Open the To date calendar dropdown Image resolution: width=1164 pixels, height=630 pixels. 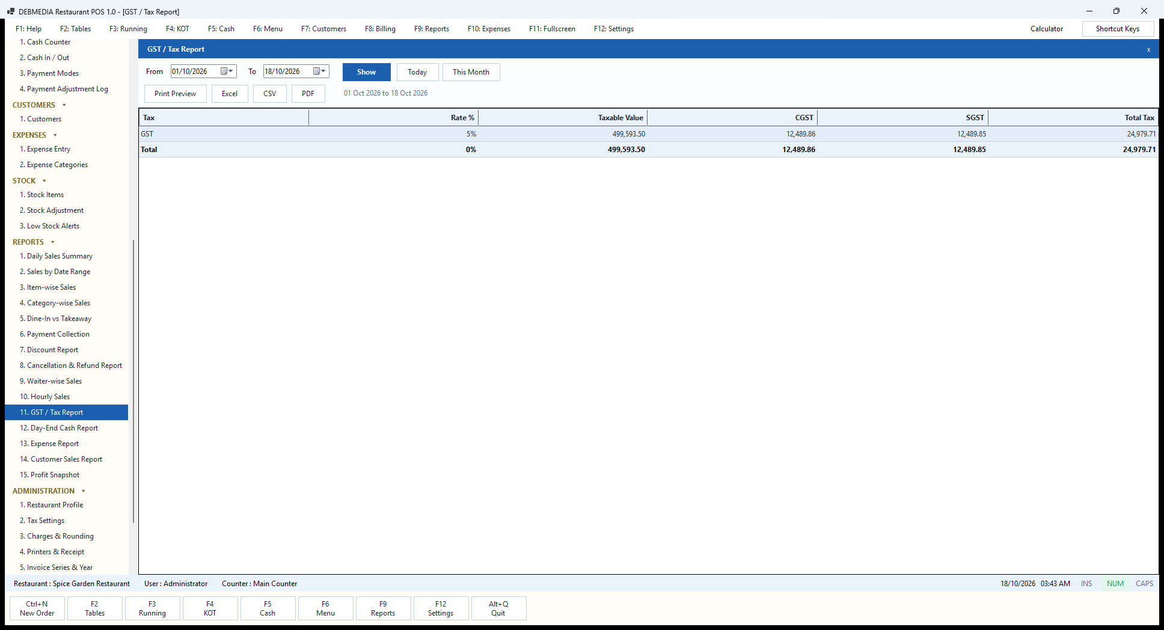(319, 72)
